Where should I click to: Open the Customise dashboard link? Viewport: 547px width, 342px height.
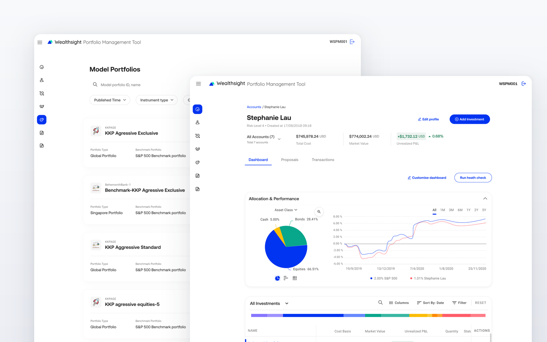tap(427, 177)
